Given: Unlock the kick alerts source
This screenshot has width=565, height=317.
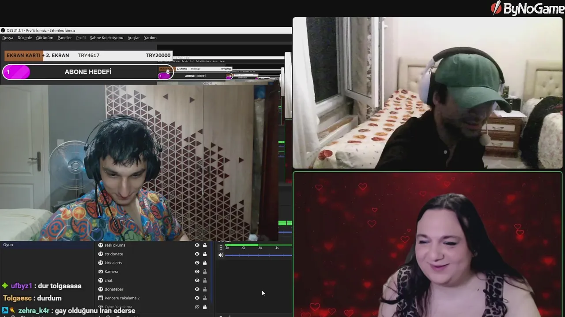Looking at the screenshot, I should coord(205,263).
